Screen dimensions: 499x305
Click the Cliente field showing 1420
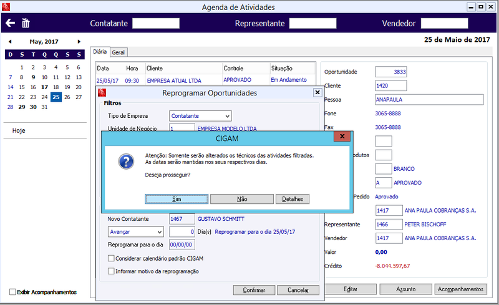click(x=391, y=85)
